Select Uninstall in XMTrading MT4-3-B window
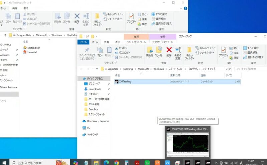This screenshot has height=165, width=267. [x=30, y=52]
